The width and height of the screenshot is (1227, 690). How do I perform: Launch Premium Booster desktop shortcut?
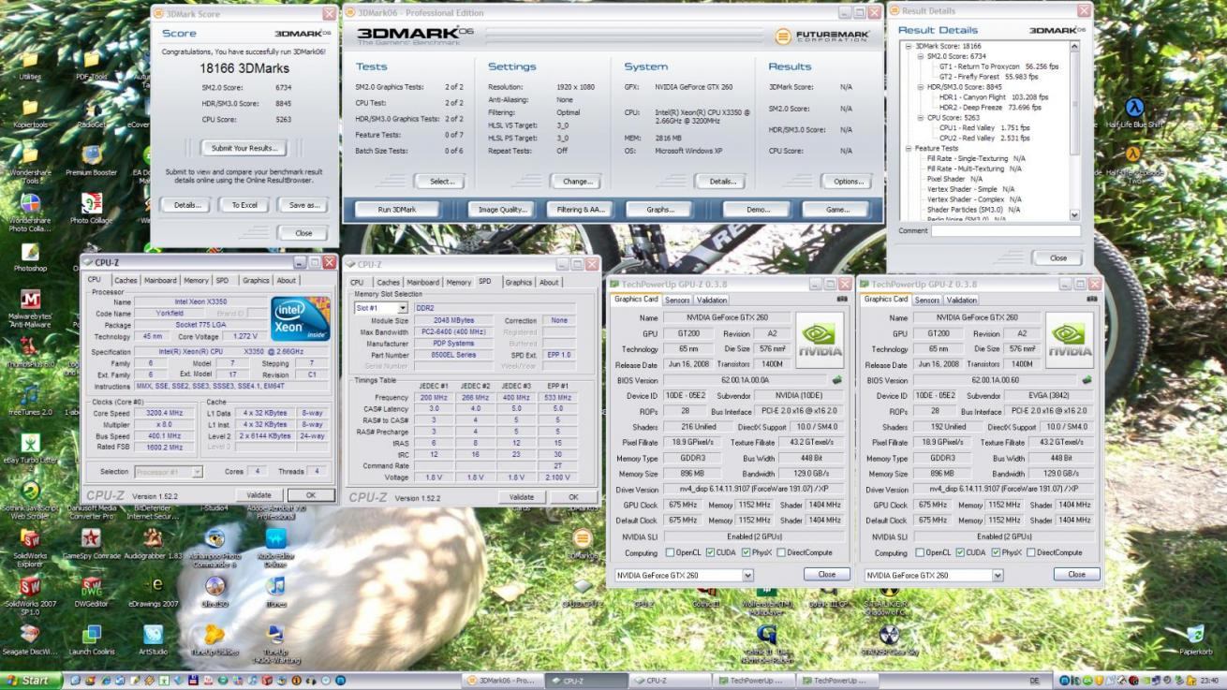tap(91, 160)
